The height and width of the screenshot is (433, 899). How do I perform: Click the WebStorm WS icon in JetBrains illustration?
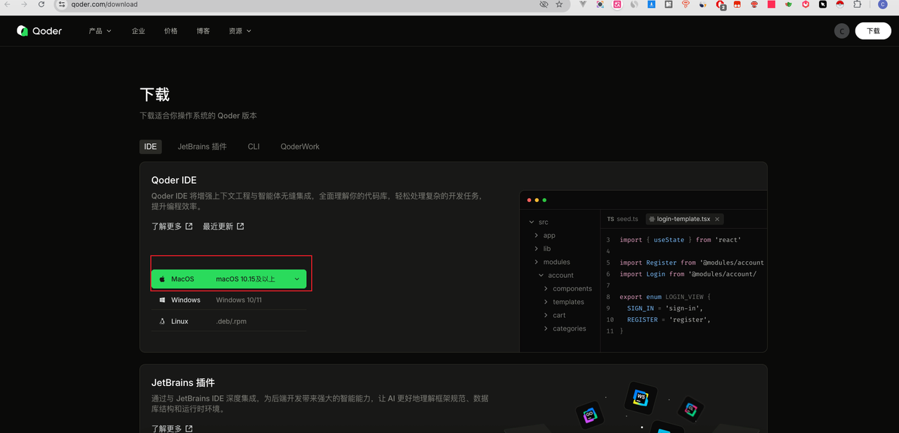641,397
